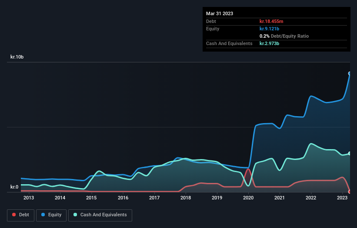Viewport: 357px width, 228px height.
Task: Click the 0.2% Debt/Equity Ratio text
Action: pos(284,36)
